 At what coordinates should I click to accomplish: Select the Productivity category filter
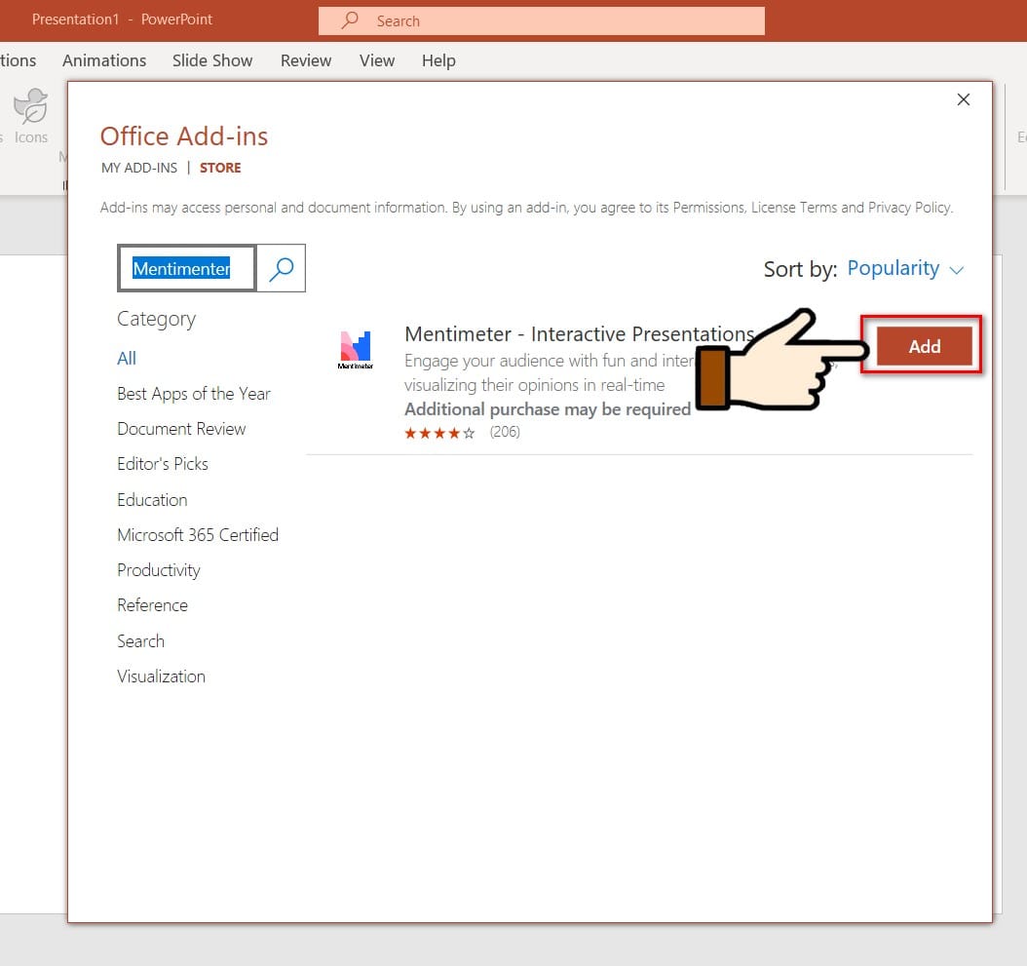pyautogui.click(x=158, y=569)
